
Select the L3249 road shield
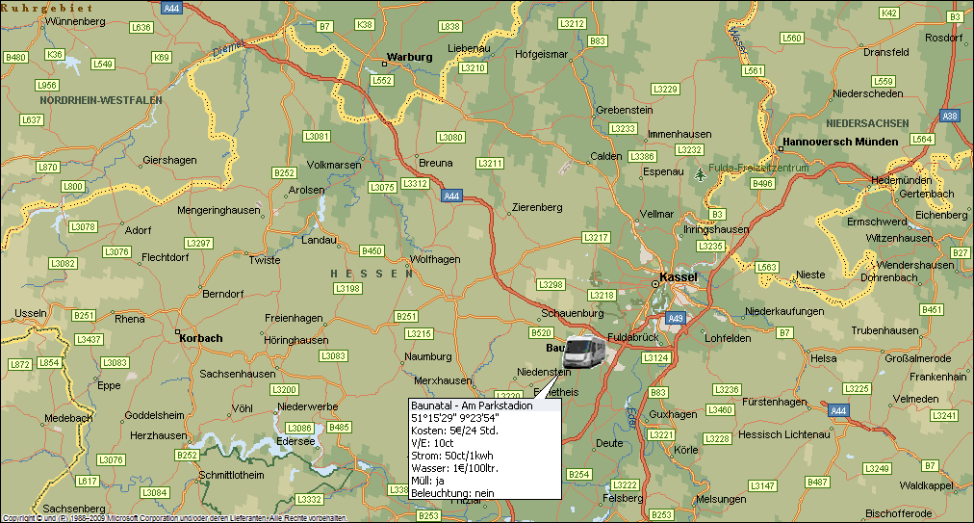click(x=877, y=468)
